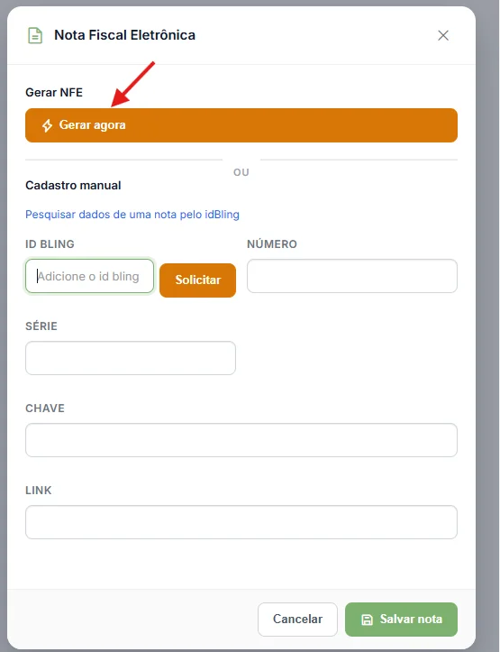This screenshot has height=652, width=500.
Task: Click the ID BLING field label
Action: click(50, 244)
